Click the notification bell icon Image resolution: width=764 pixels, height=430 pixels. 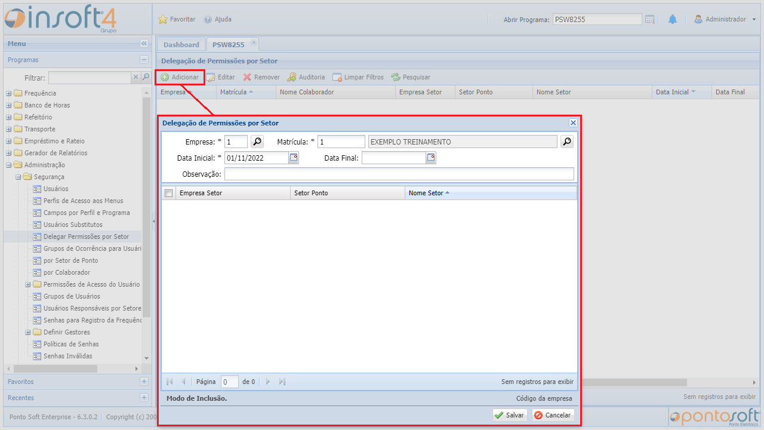(673, 19)
